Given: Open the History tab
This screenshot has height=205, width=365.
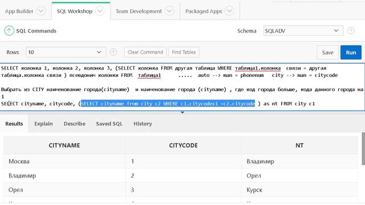Looking at the screenshot, I should 143,124.
